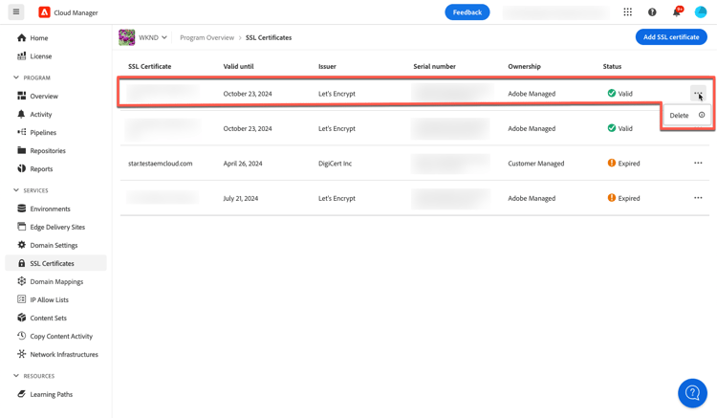This screenshot has width=717, height=418.
Task: Click the Network Infrastructures icon
Action: coord(21,354)
